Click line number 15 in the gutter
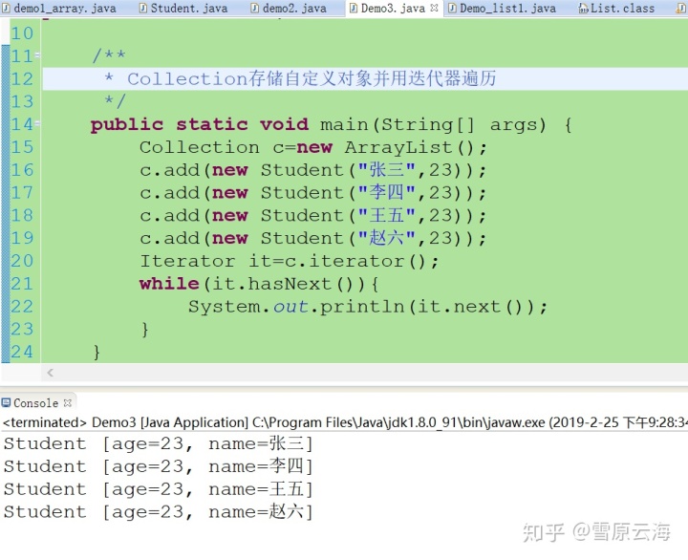This screenshot has width=688, height=560. (22, 147)
